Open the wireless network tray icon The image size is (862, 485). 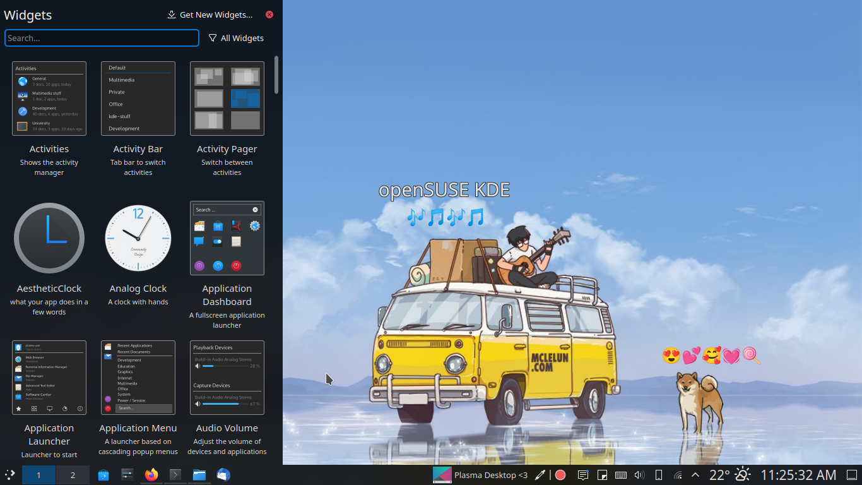pos(678,475)
